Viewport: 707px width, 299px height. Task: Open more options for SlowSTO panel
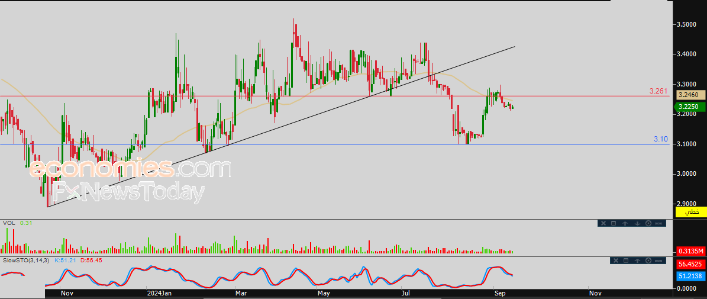click(x=658, y=261)
